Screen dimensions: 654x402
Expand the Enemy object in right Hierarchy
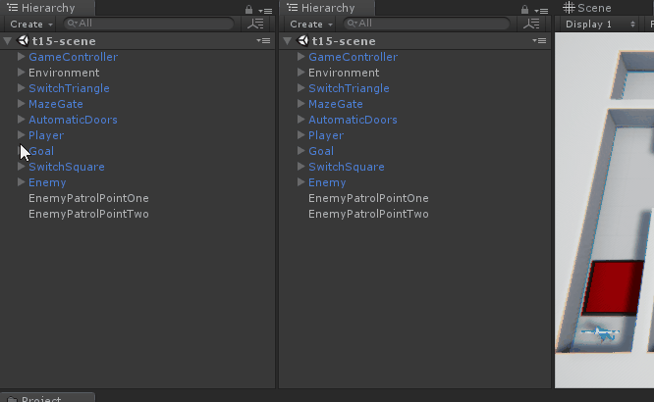pos(300,182)
